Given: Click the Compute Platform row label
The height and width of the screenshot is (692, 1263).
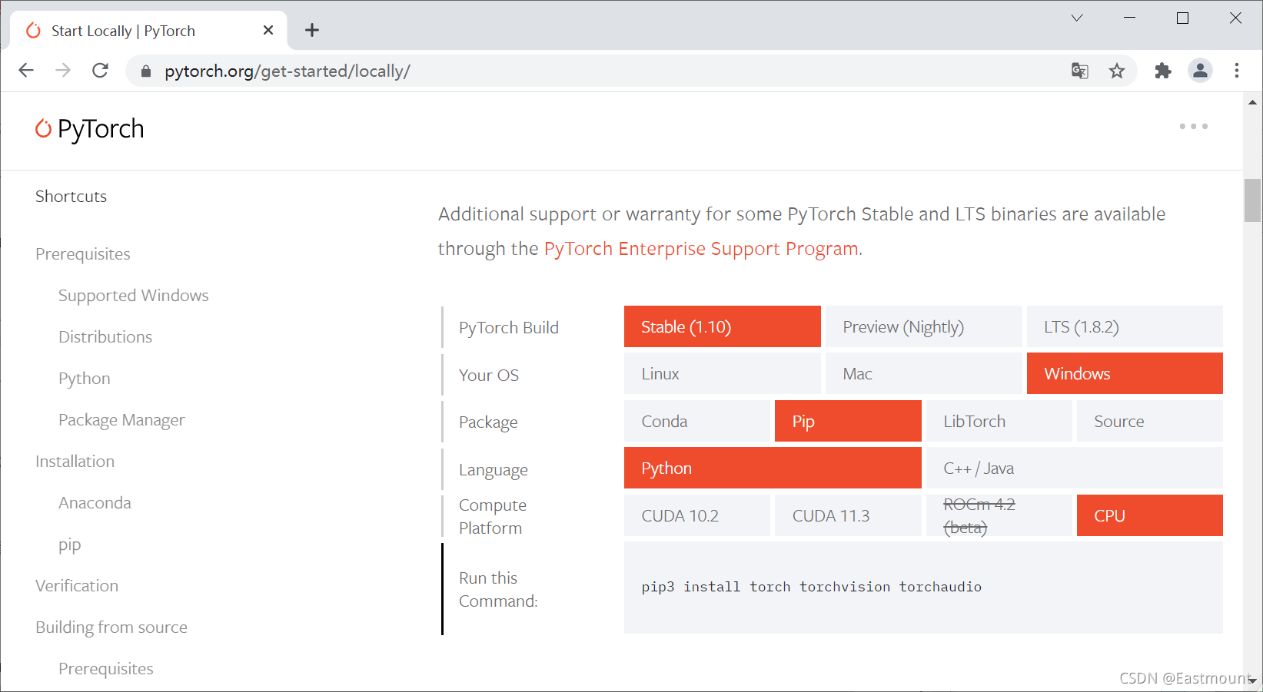Looking at the screenshot, I should 493,516.
